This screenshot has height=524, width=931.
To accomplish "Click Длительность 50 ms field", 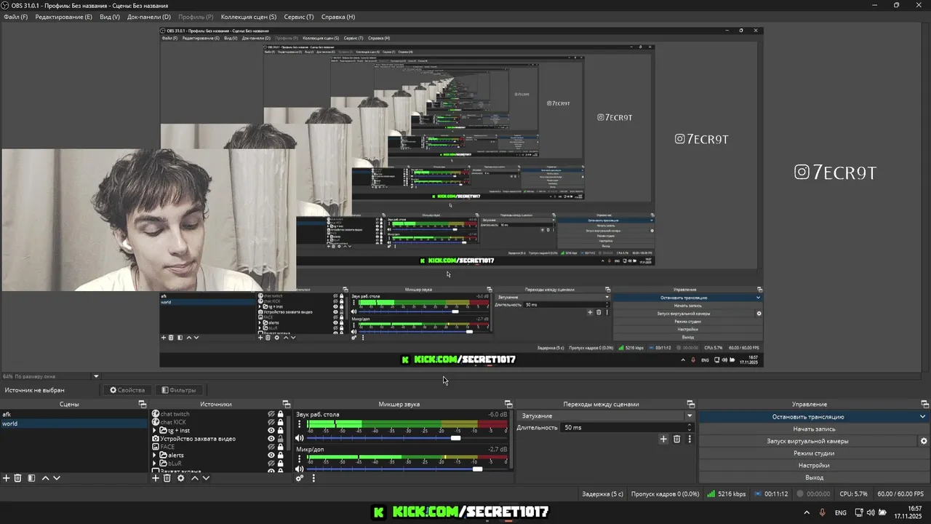I will point(628,427).
